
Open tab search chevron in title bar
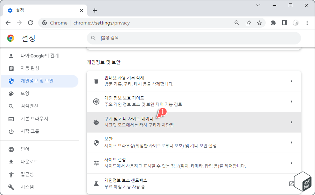pyautogui.click(x=258, y=5)
